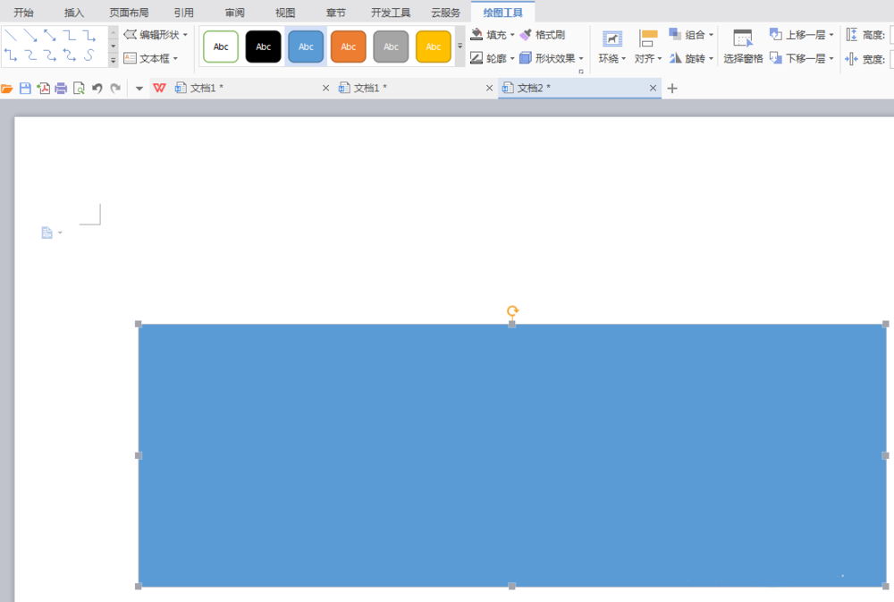Viewport: 894px width, 602px height.
Task: Add a new document tab with plus button
Action: coord(673,89)
